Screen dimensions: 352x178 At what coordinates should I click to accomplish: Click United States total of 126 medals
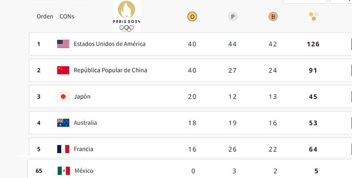(313, 44)
